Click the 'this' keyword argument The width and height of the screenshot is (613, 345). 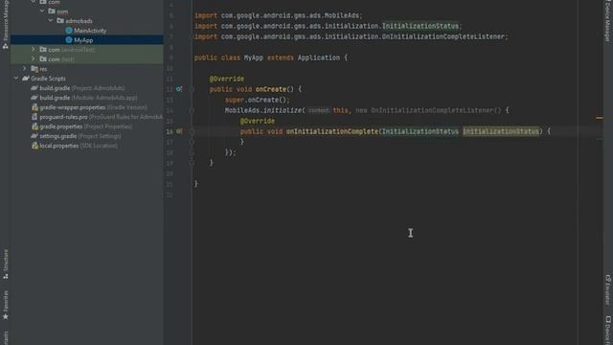point(341,110)
